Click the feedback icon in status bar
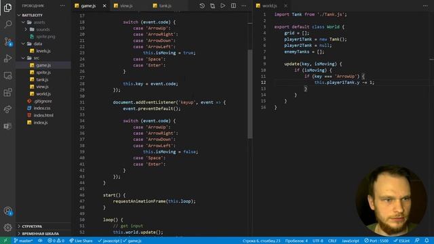The image size is (434, 244). point(417,241)
